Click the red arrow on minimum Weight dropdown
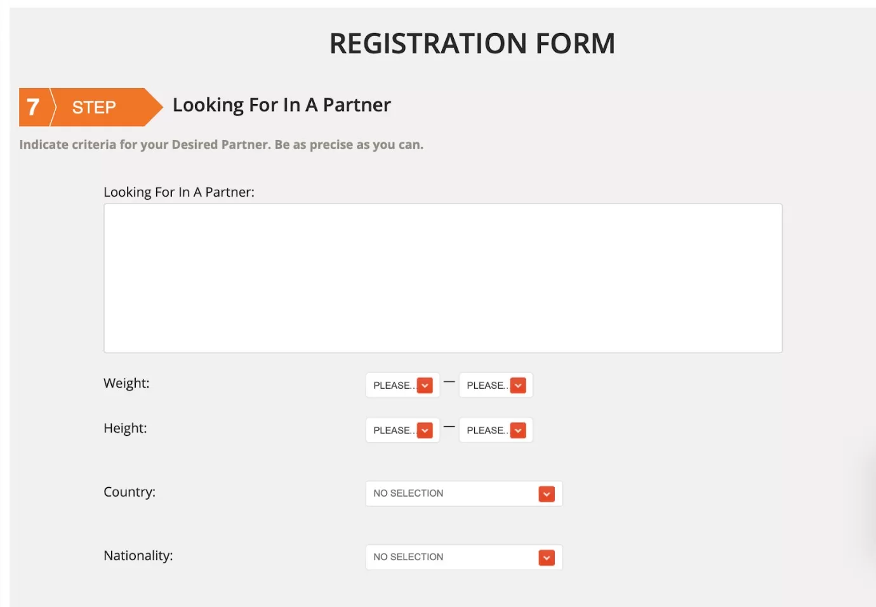 point(425,386)
